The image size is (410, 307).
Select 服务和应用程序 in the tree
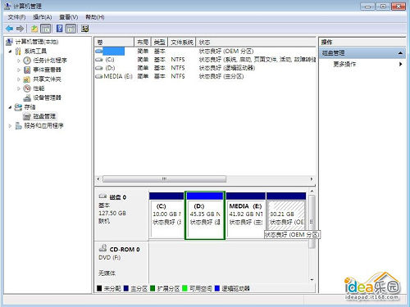click(43, 125)
